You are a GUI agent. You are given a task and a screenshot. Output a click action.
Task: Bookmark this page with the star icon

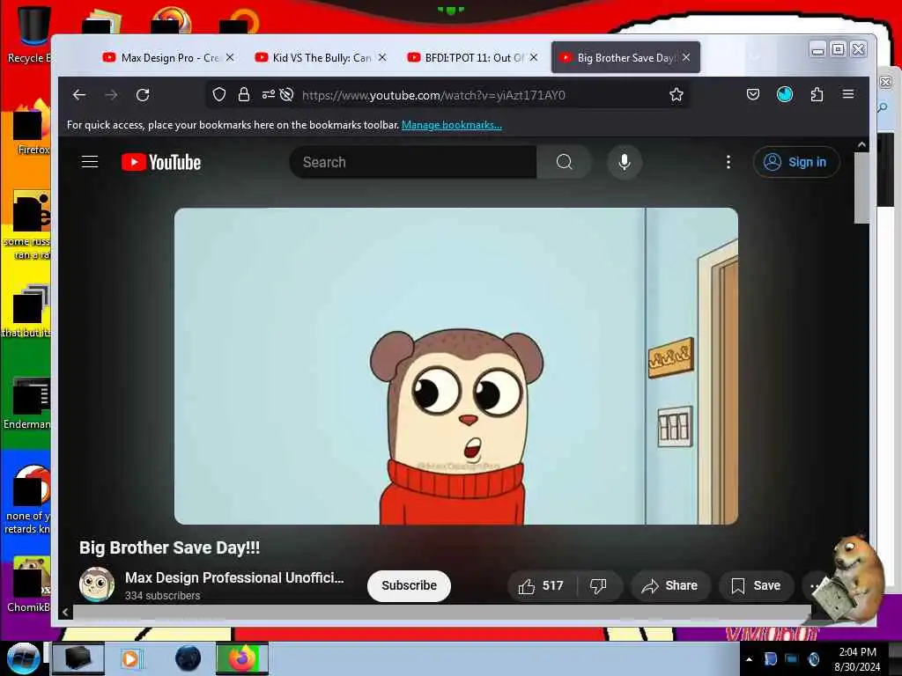click(x=676, y=94)
